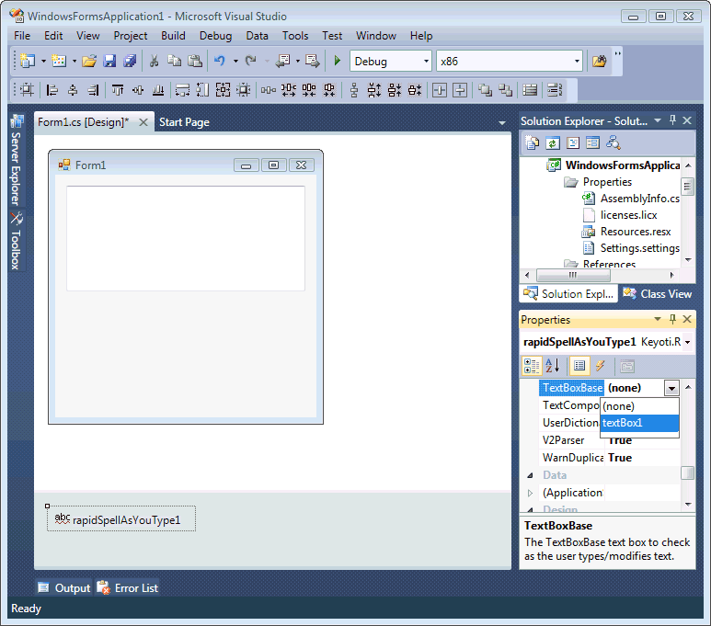Select AssemblyInfo.cs in Solution Explorer

point(640,199)
